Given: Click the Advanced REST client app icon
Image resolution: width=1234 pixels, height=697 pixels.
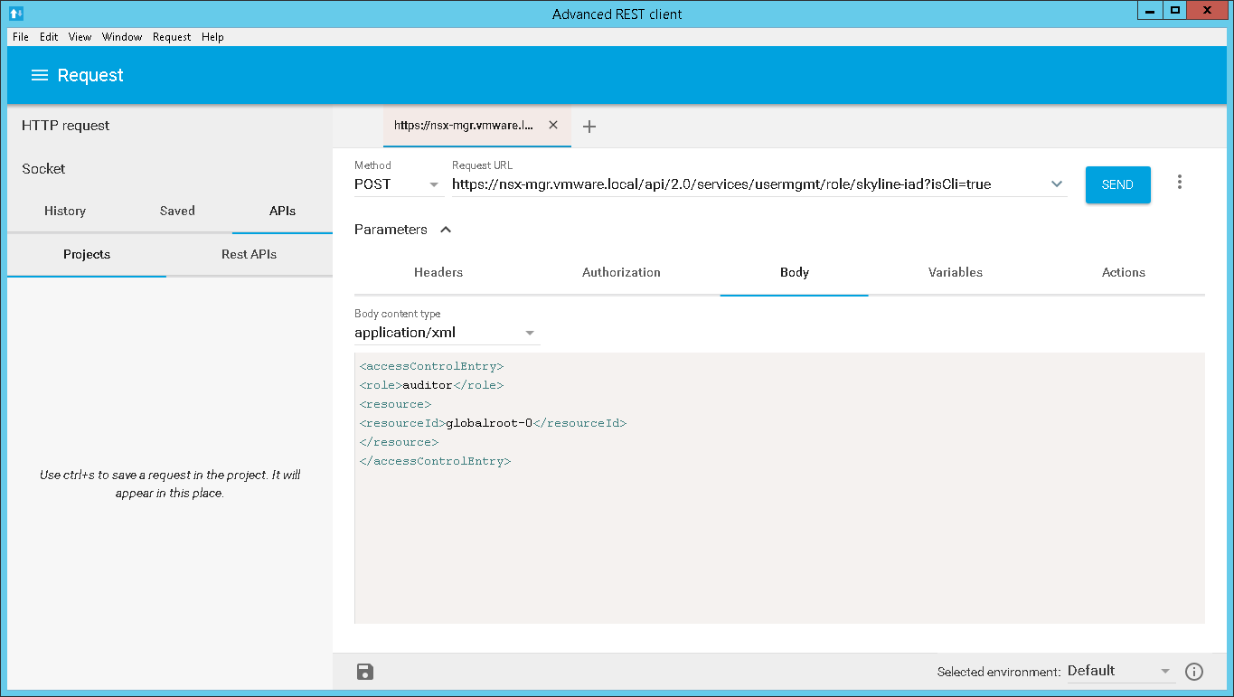Looking at the screenshot, I should pyautogui.click(x=15, y=13).
